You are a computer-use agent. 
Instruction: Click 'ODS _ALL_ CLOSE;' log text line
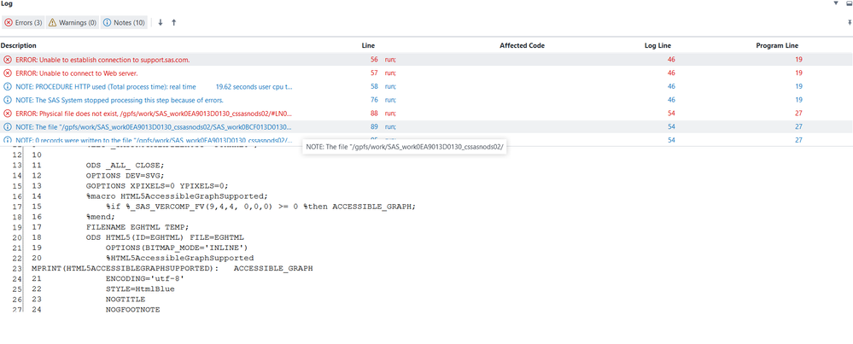click(x=126, y=166)
